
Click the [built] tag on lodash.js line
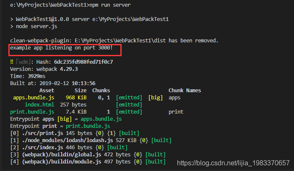point(161,140)
